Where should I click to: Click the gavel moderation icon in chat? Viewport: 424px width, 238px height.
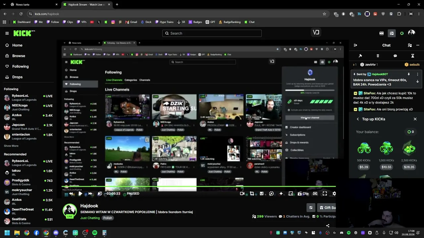click(360, 56)
